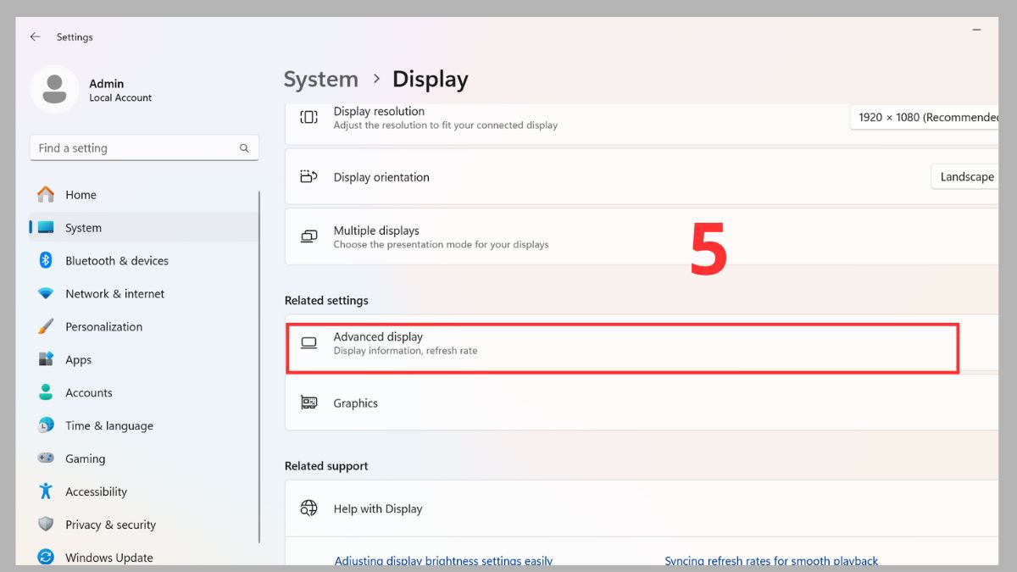The width and height of the screenshot is (1017, 572).
Task: Click Syncing refresh rates for smooth playback link
Action: [x=771, y=561]
